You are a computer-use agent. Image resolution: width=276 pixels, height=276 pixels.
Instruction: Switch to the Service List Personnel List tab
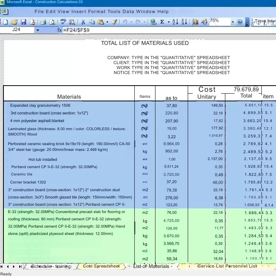pos(227,266)
